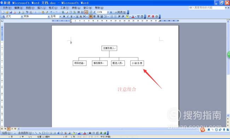This screenshot has width=230, height=139.
Task: Toggle italic formatting
Action: click(x=68, y=16)
